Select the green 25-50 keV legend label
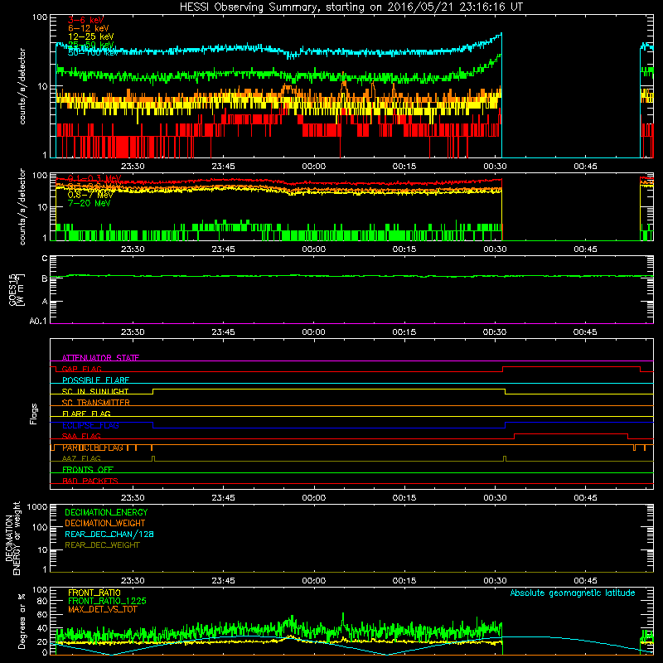The image size is (663, 663). point(91,45)
